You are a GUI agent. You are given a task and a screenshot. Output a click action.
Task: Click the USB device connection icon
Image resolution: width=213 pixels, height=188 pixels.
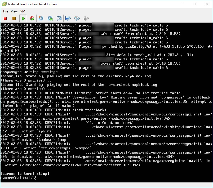(x=86, y=18)
